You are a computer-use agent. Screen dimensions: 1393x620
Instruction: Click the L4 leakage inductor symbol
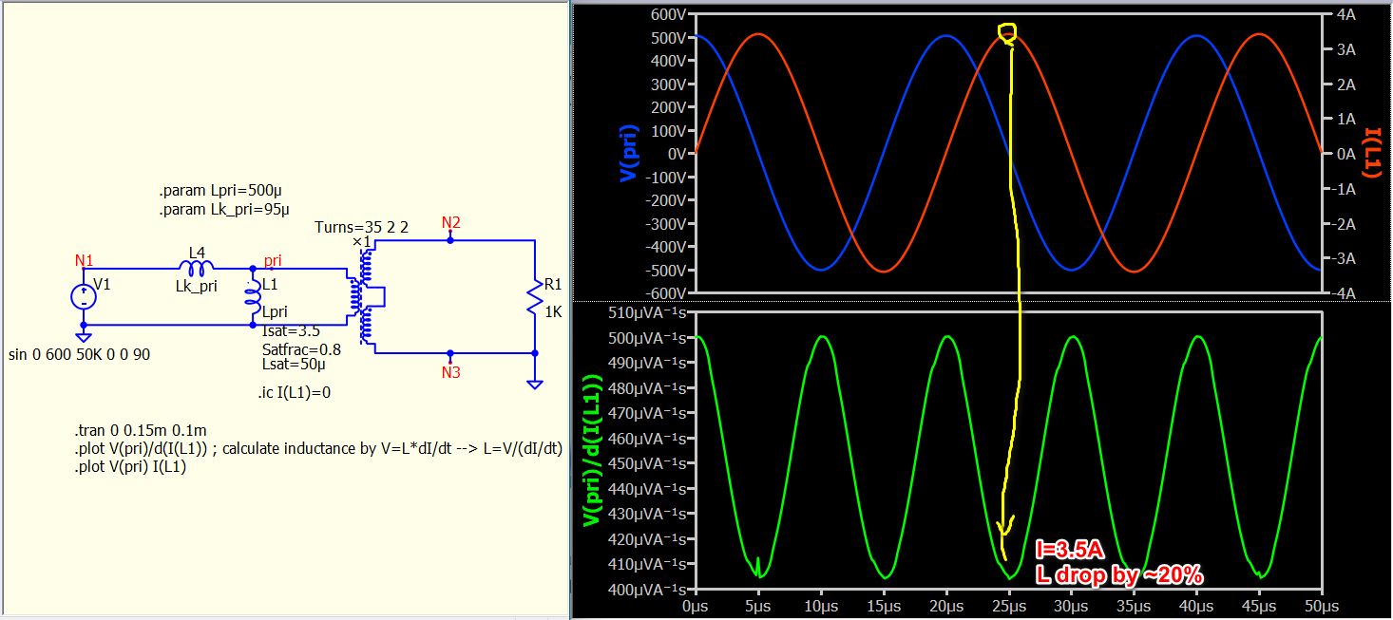tap(198, 269)
